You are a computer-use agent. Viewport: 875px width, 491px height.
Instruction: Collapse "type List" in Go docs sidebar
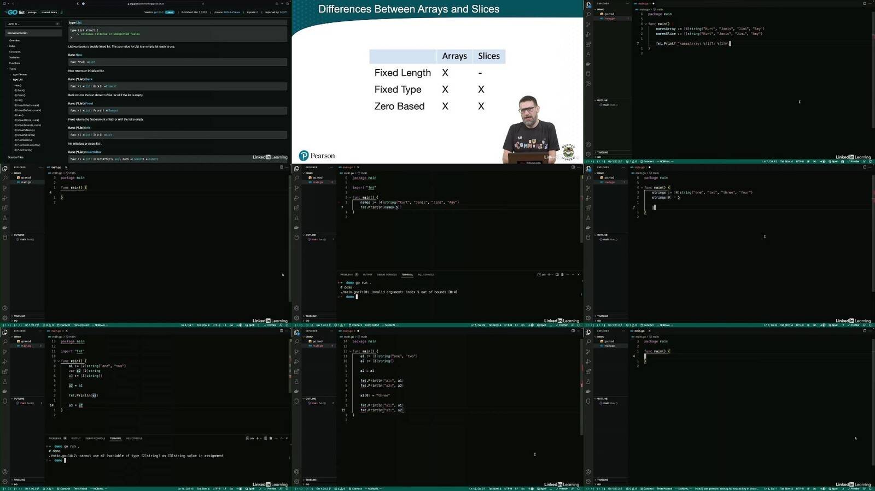pos(11,79)
